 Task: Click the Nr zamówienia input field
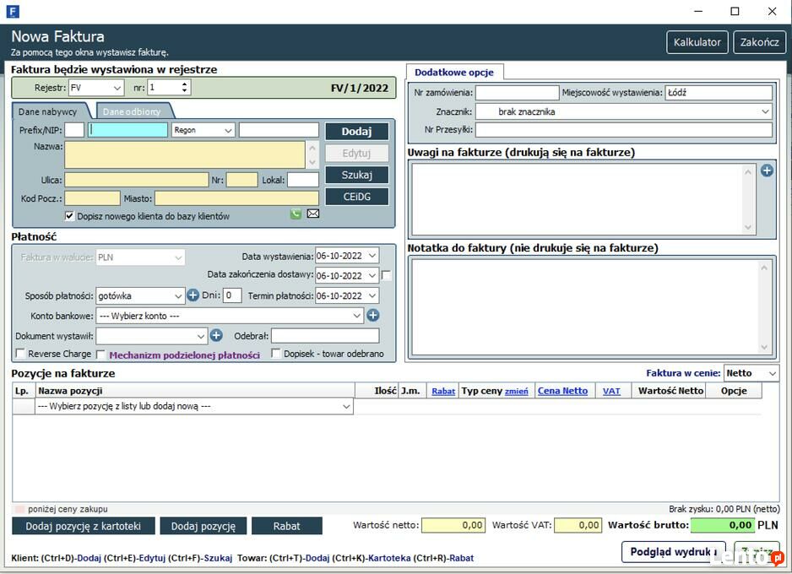pyautogui.click(x=518, y=93)
